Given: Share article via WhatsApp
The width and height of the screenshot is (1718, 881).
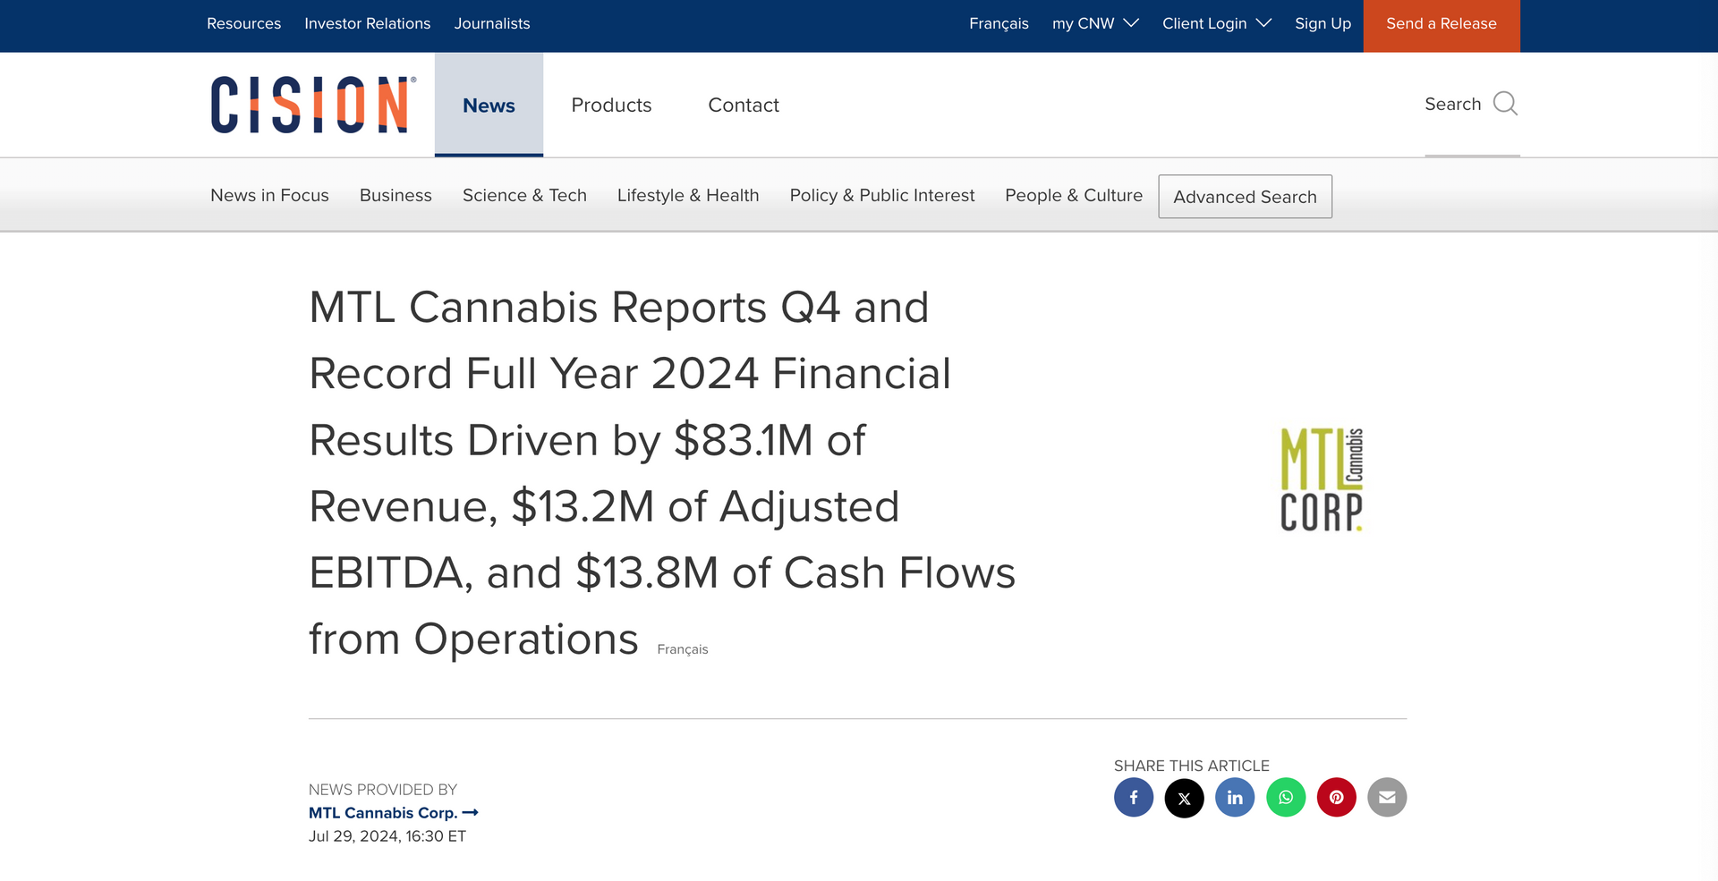Looking at the screenshot, I should (1286, 797).
